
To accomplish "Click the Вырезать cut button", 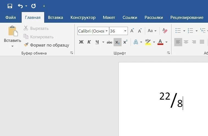I will click(x=36, y=28).
